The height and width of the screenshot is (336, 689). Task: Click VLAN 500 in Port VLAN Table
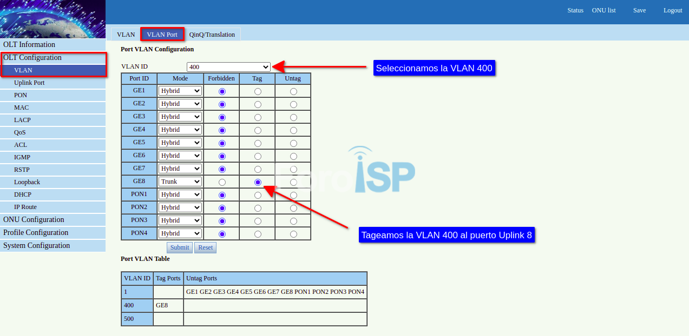129,319
